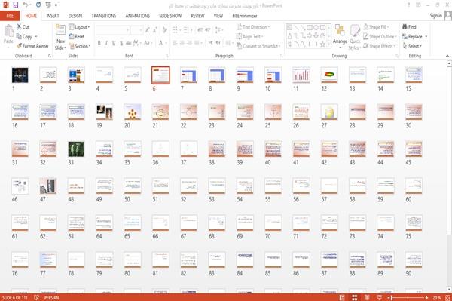Start Slide Show from status bar icon
452x301 pixels.
(380, 297)
